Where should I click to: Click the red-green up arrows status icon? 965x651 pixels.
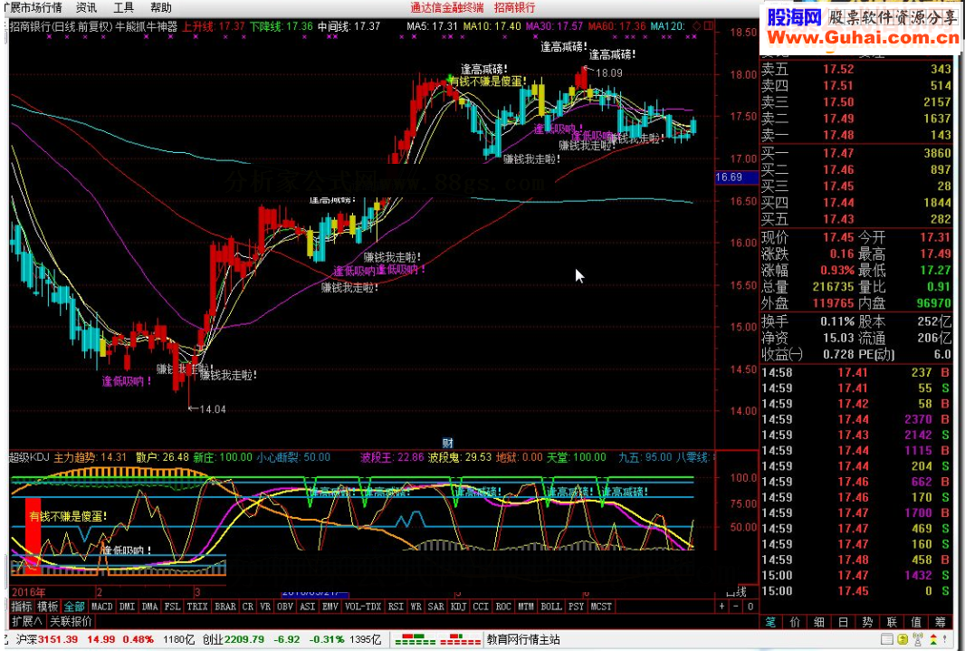coord(933,639)
